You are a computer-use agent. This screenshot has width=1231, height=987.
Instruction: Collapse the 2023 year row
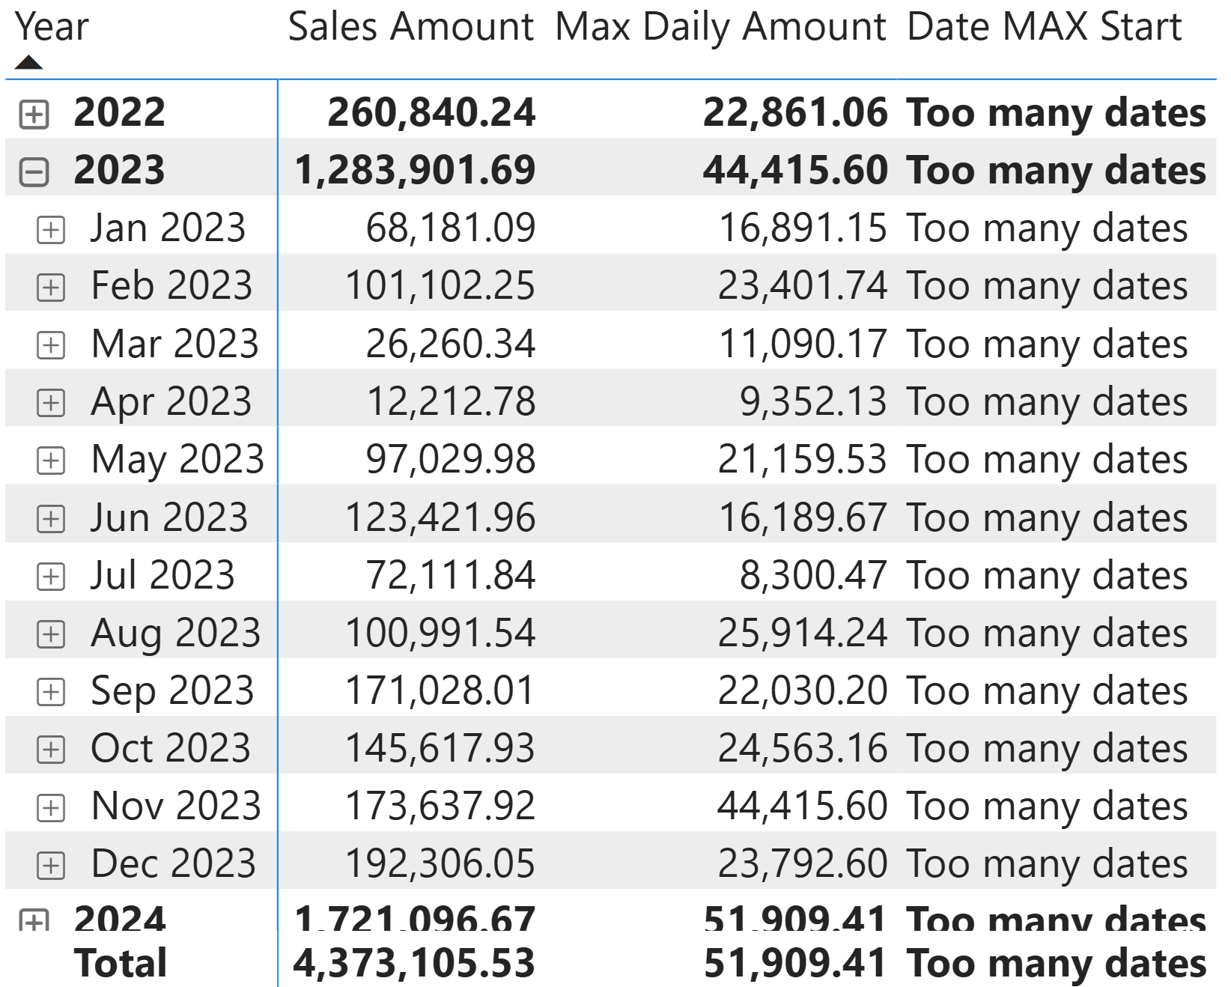pos(34,172)
